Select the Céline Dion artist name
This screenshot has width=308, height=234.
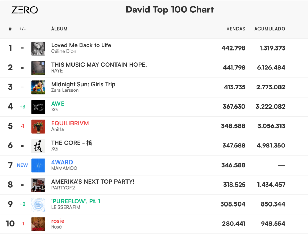pyautogui.click(x=64, y=51)
